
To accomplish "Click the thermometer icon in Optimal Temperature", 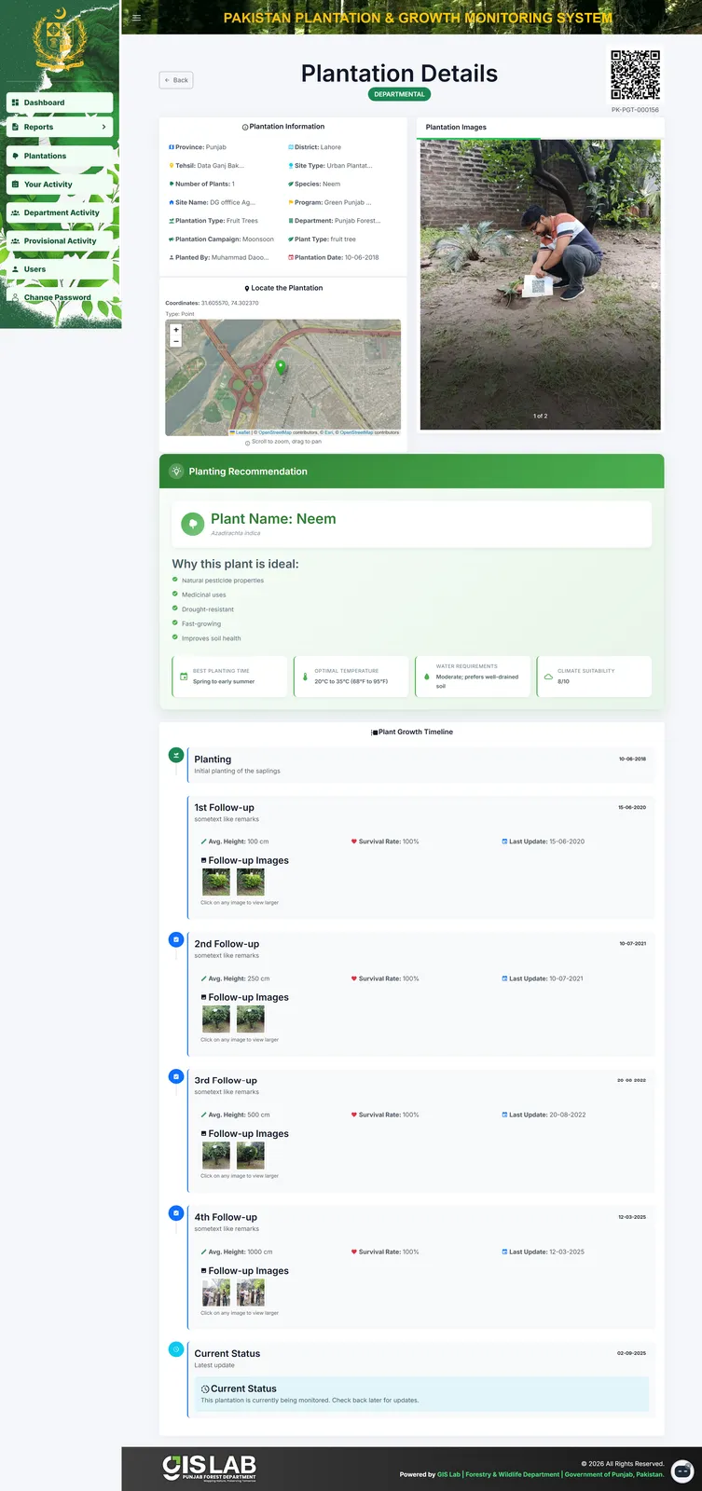I will tap(305, 677).
